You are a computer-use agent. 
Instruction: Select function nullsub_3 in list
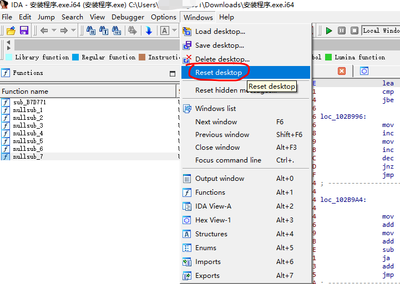(x=28, y=125)
